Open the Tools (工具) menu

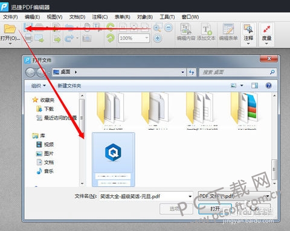167,17
